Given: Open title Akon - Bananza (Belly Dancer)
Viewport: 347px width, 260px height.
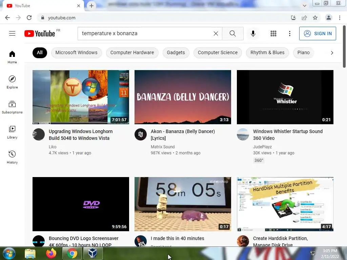Looking at the screenshot, I should (183, 135).
